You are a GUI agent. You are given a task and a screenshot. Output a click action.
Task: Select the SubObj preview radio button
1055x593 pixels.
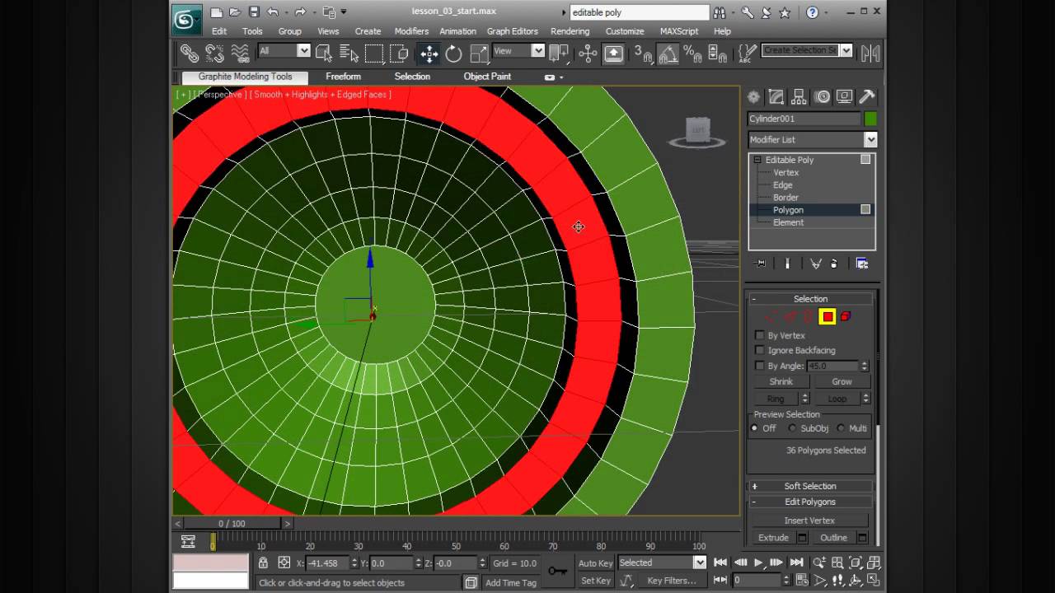(x=793, y=428)
